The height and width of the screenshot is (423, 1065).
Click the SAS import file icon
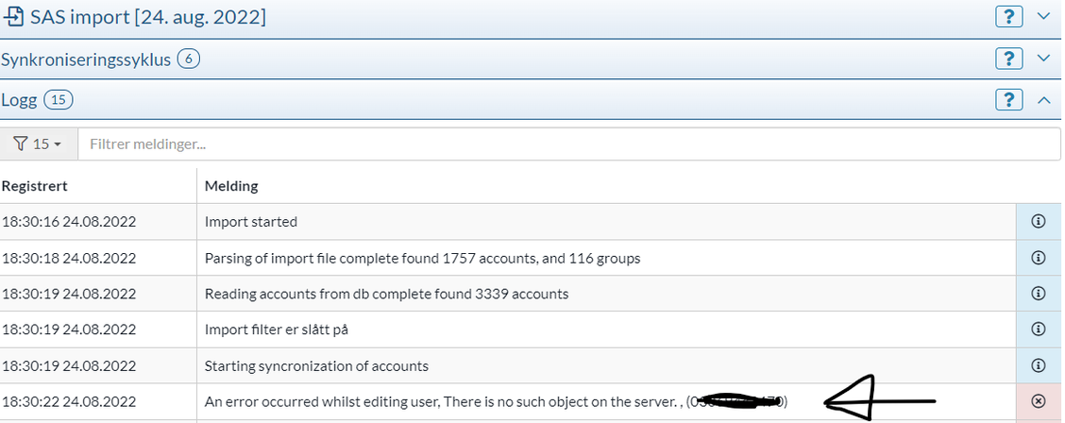(14, 17)
